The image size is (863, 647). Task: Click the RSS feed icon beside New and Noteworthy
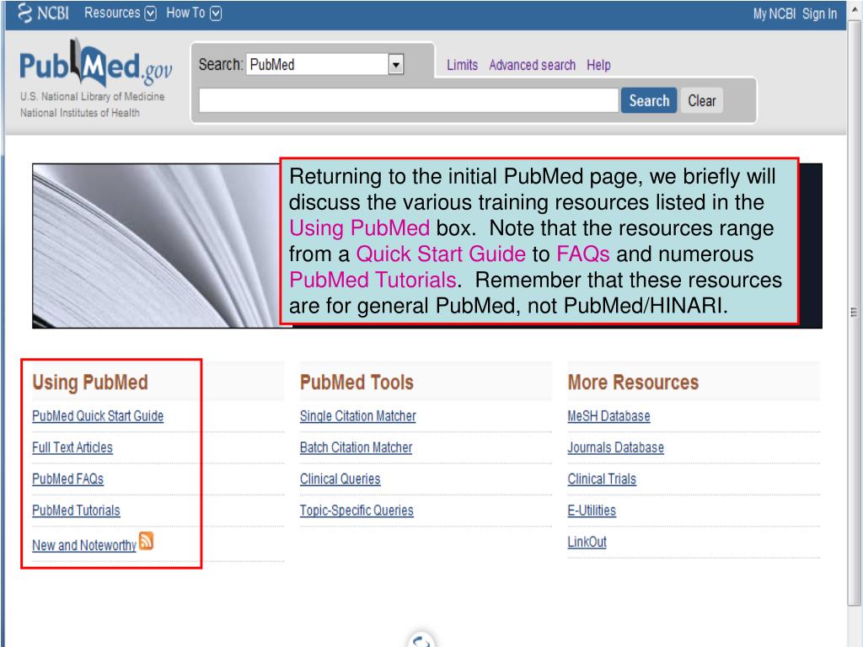coord(146,541)
